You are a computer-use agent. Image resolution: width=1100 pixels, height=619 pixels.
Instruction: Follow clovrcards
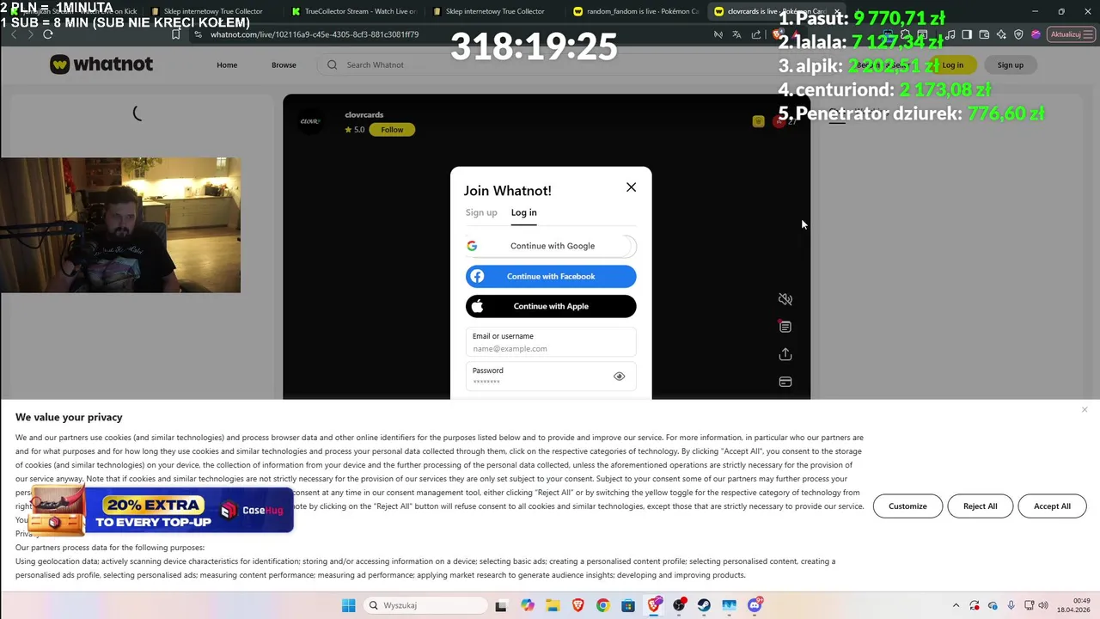click(x=392, y=130)
